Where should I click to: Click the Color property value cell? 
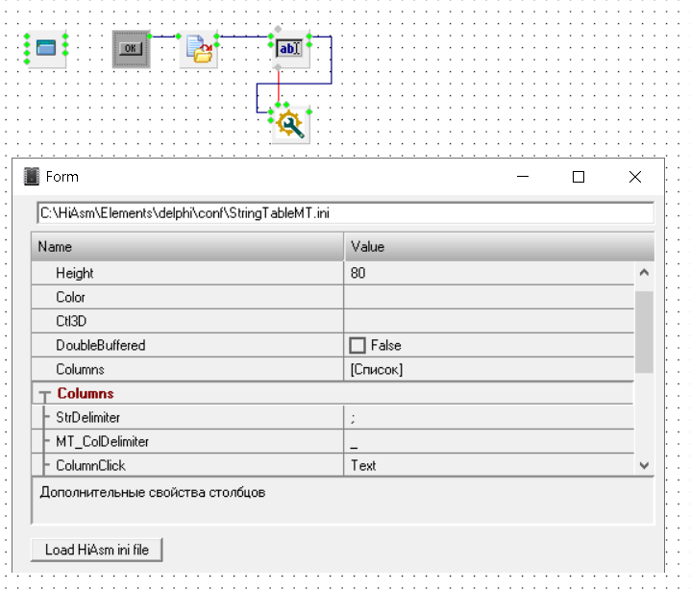[x=488, y=297]
